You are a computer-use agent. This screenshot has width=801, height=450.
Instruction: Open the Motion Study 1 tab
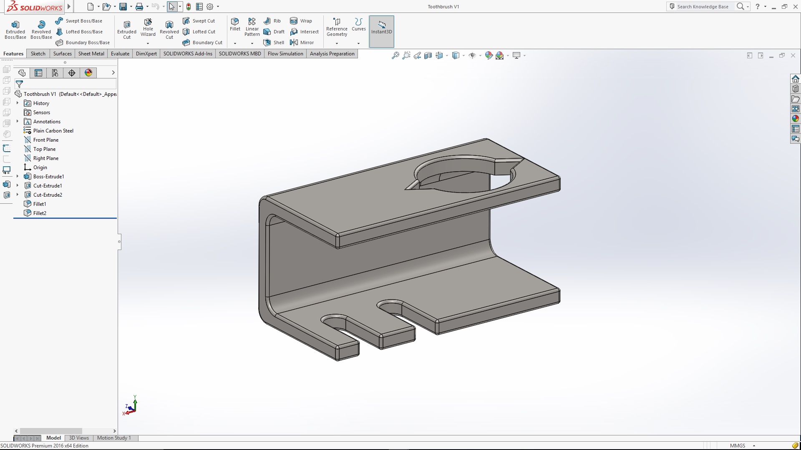pyautogui.click(x=114, y=438)
